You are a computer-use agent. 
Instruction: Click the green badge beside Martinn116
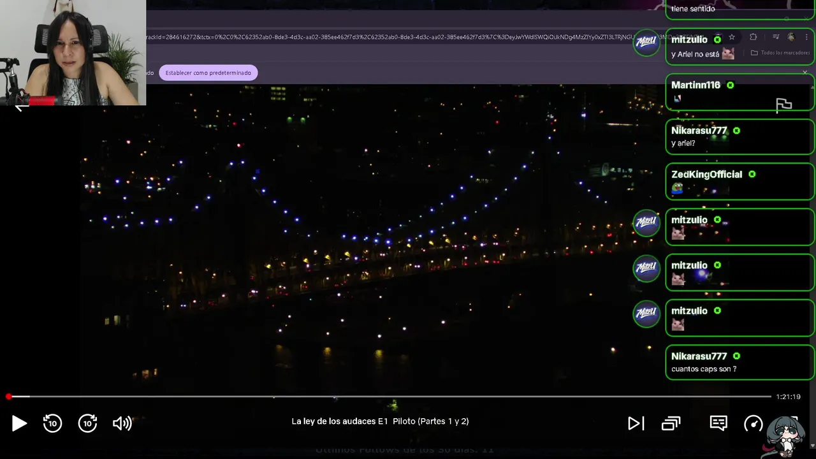tap(730, 85)
